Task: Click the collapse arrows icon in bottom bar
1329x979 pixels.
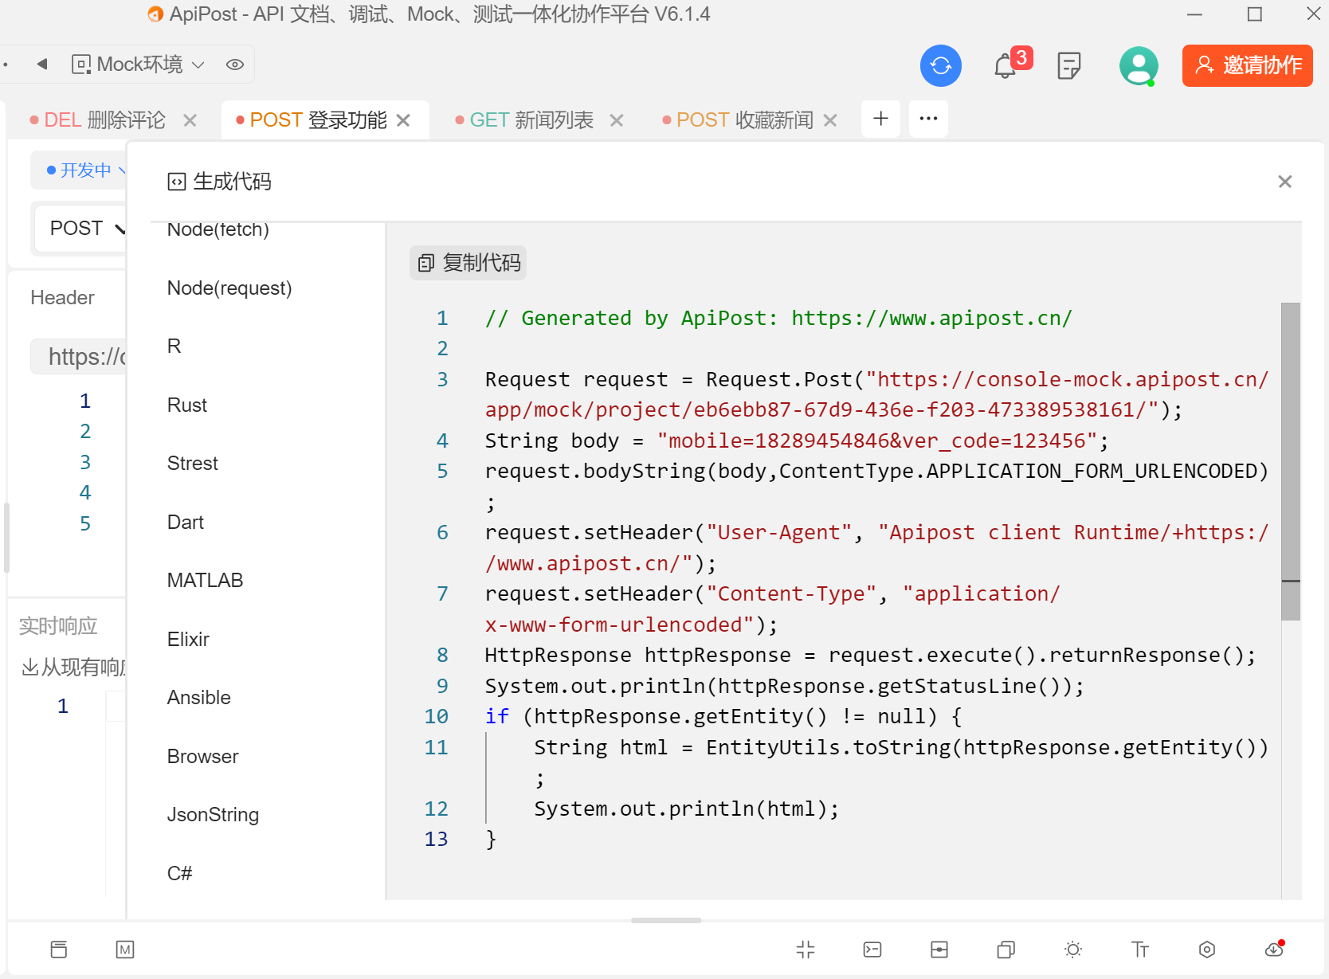Action: (806, 950)
